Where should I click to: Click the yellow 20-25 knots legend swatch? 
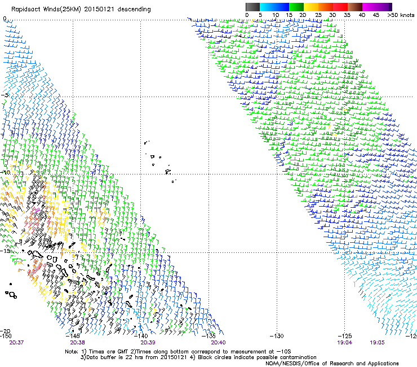pyautogui.click(x=311, y=7)
